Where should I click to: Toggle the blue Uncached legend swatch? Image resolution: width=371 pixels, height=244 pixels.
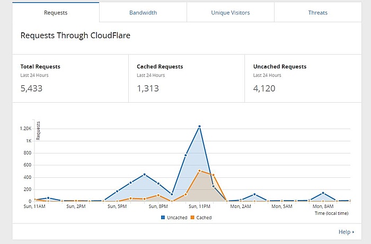pyautogui.click(x=163, y=218)
